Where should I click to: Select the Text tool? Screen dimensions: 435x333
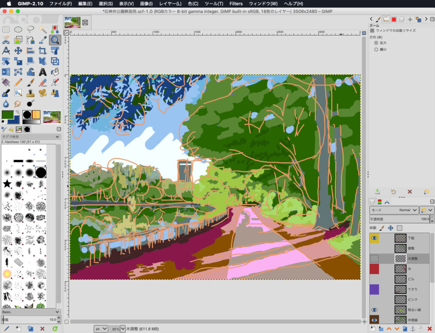[43, 72]
